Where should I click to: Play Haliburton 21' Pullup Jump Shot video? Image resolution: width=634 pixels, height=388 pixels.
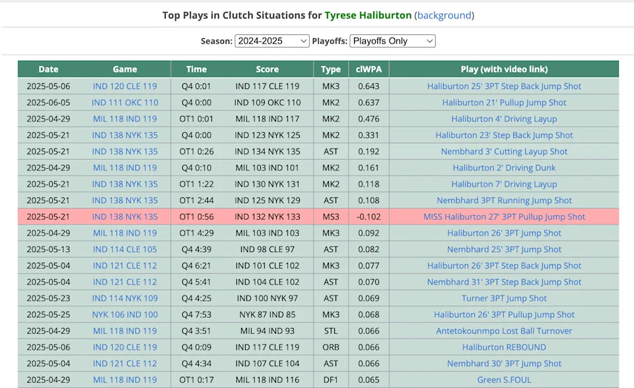pos(504,103)
